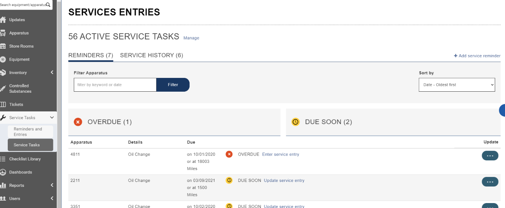
Task: Expand the Inventory submenu chevron
Action: pyautogui.click(x=52, y=73)
